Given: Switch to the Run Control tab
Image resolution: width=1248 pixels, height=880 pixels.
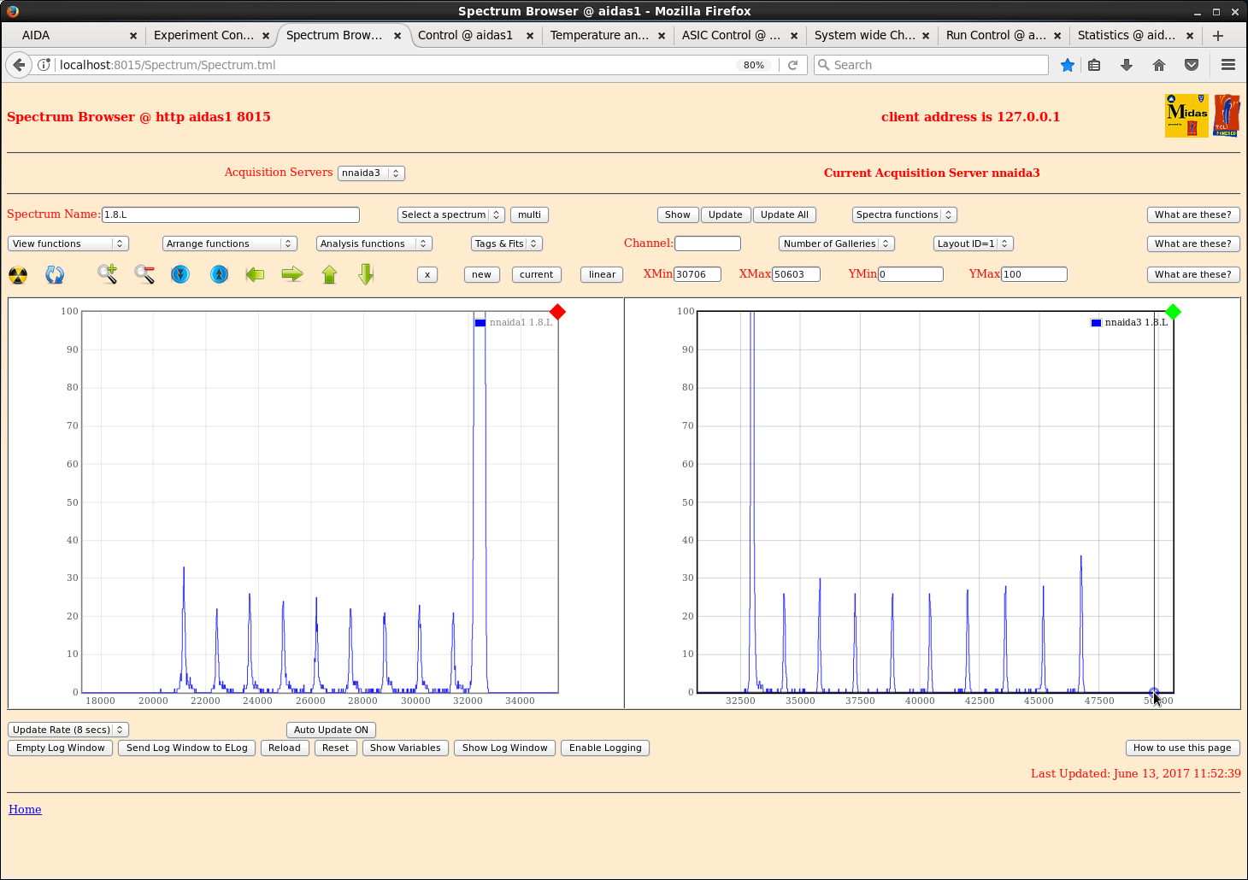Looking at the screenshot, I should click(x=995, y=35).
